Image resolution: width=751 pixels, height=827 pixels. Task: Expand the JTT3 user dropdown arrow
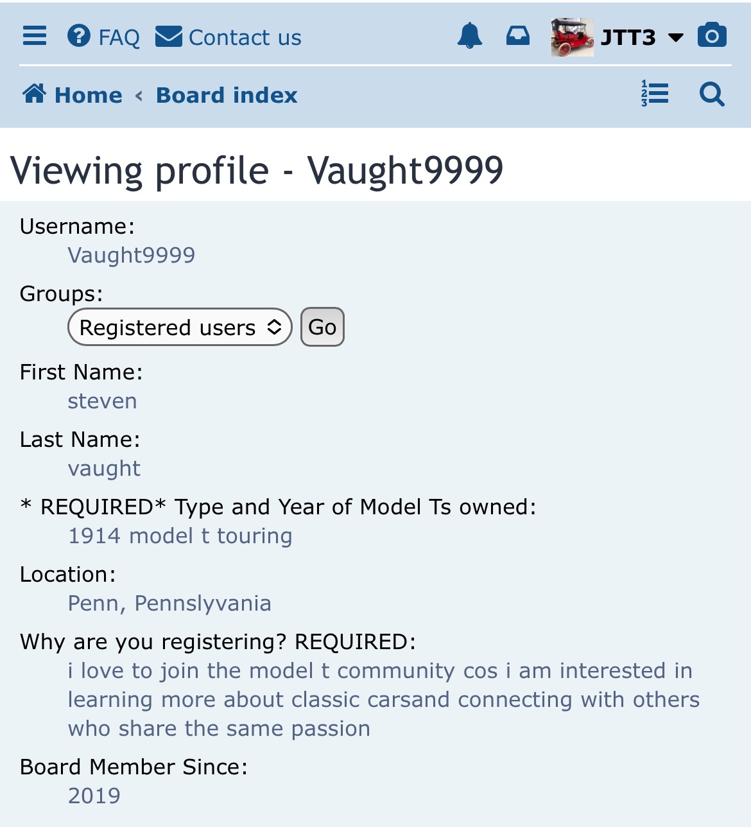676,37
